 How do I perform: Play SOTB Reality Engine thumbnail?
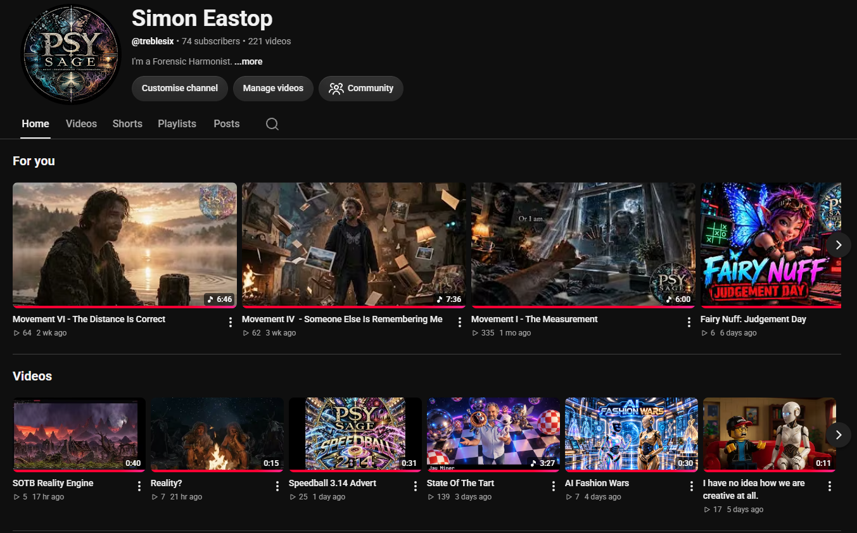click(79, 434)
